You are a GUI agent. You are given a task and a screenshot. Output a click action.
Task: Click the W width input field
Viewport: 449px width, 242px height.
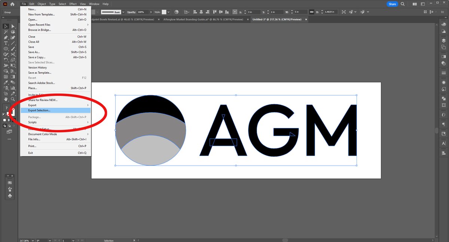tap(300, 12)
